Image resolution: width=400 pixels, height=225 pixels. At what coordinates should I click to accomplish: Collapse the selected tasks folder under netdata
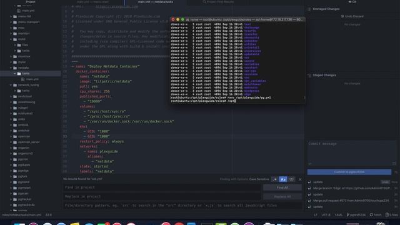[x=15, y=74]
